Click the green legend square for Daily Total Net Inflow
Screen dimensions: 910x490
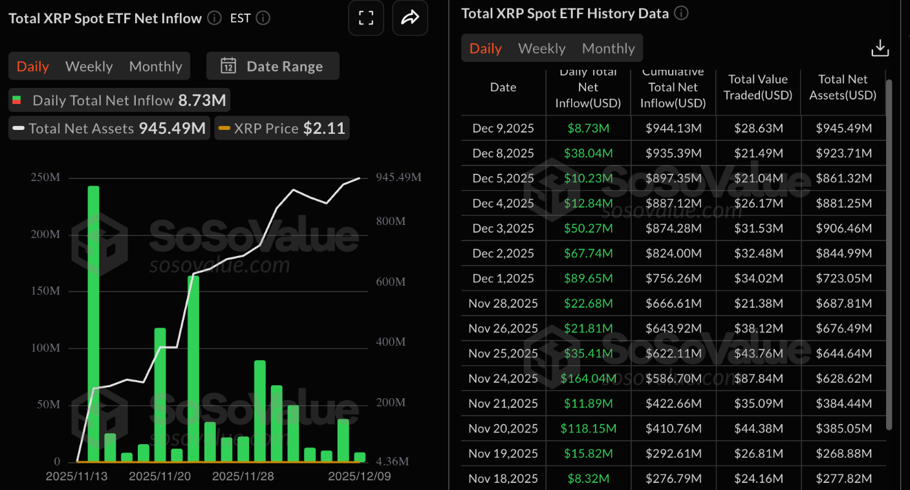17,100
